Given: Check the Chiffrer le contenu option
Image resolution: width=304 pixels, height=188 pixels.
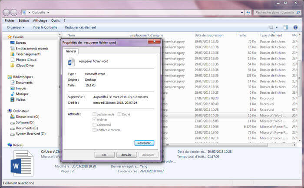Looking at the screenshot, I should [94, 130].
